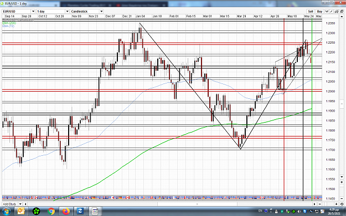Click the May 24 date label on time axis
346x216 pixels.
coord(309,16)
